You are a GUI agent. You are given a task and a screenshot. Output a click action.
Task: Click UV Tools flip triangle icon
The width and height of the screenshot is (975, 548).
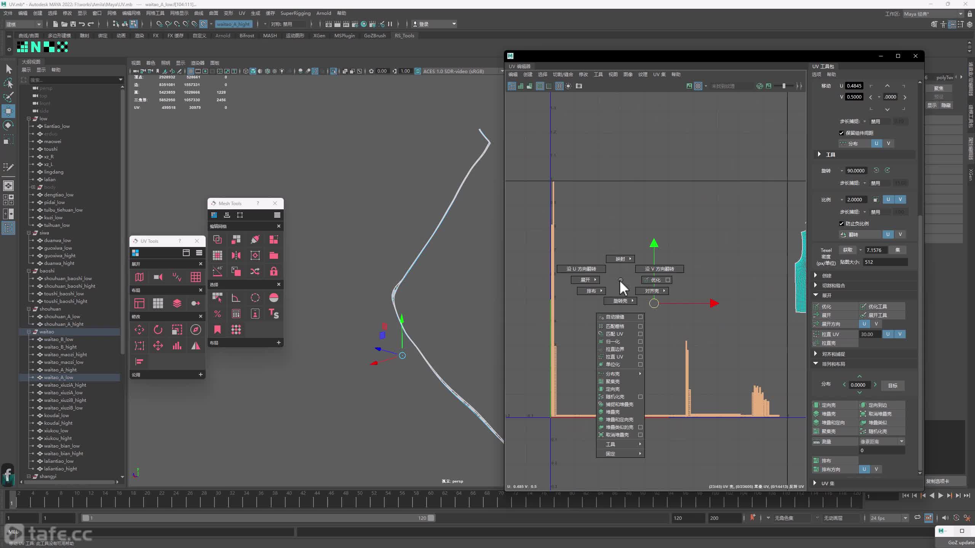point(196,346)
